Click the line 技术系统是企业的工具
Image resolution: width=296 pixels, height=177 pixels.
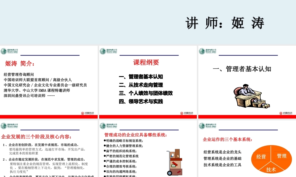click(x=222, y=165)
